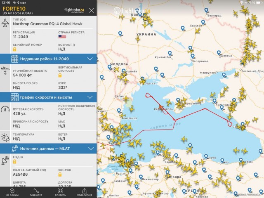
Task: Tap the satellite dish data source icon
Action: tap(15, 148)
